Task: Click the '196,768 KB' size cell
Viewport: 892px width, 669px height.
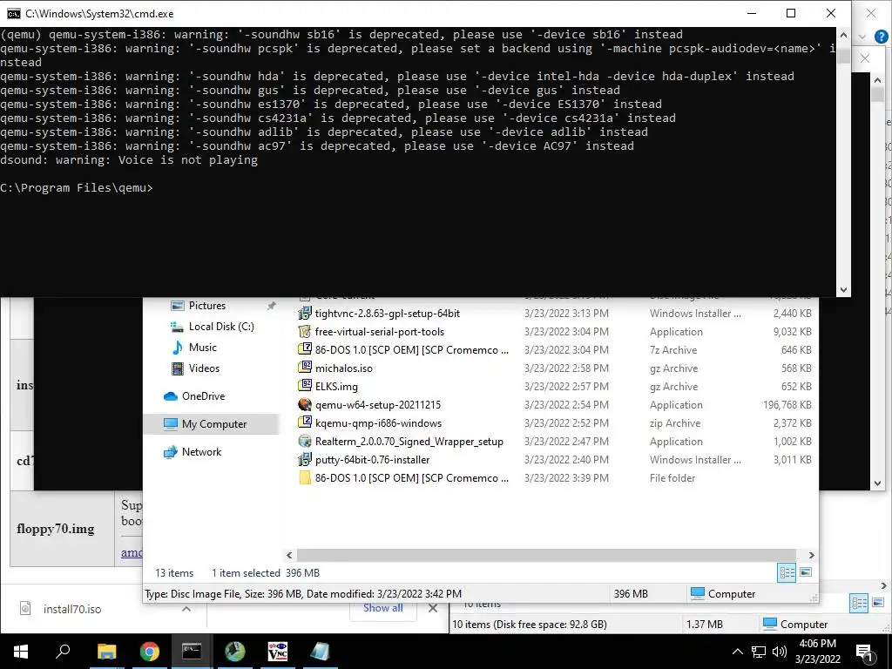Action: point(787,404)
